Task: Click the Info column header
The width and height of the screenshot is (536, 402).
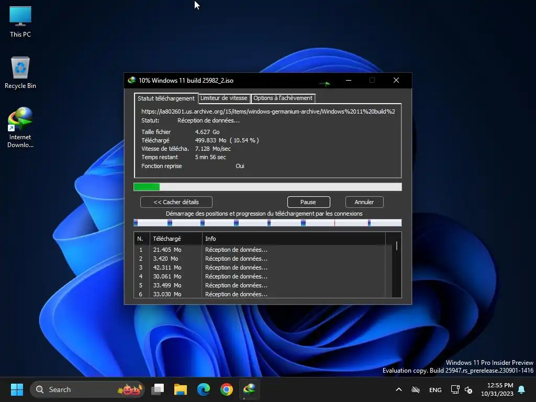Action: click(294, 239)
